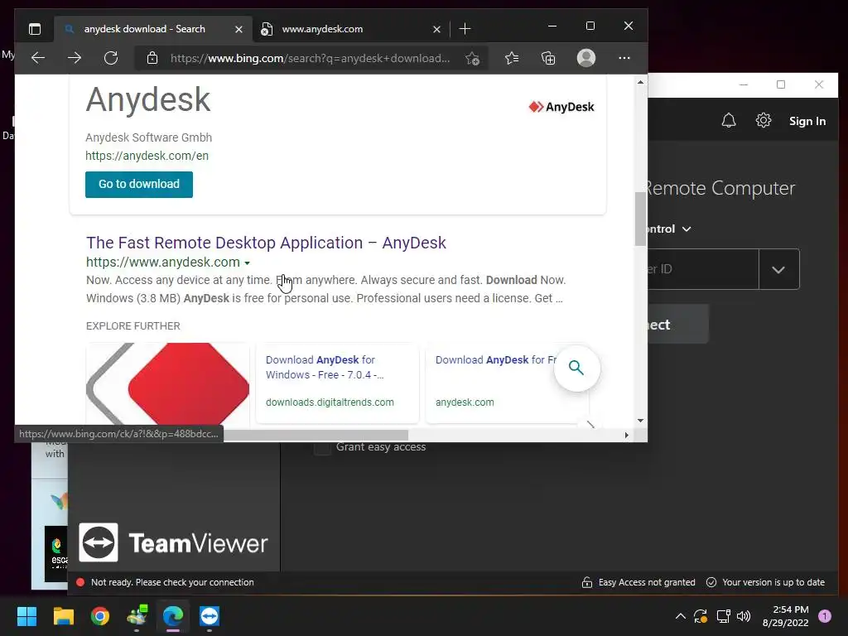Open the Edge profile avatar
This screenshot has width=848, height=636.
(x=586, y=58)
